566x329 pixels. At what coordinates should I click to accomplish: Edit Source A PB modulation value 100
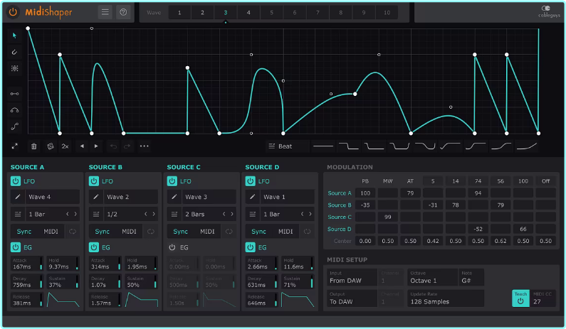click(x=365, y=193)
